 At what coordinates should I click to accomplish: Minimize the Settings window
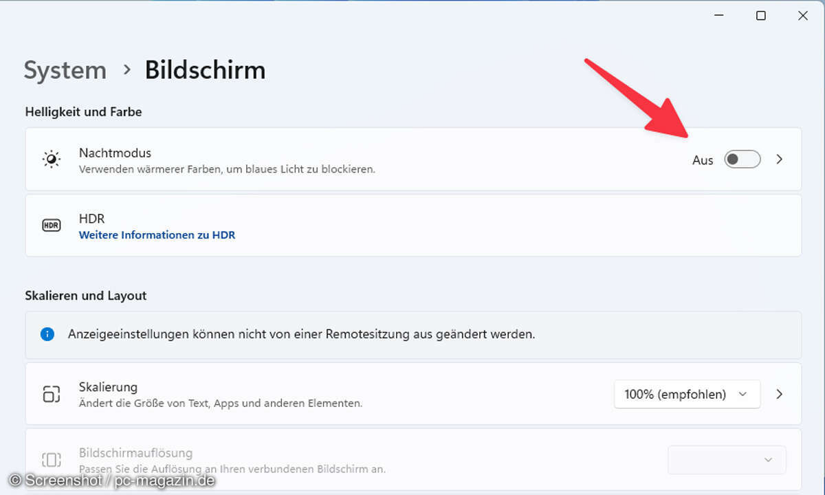click(719, 16)
